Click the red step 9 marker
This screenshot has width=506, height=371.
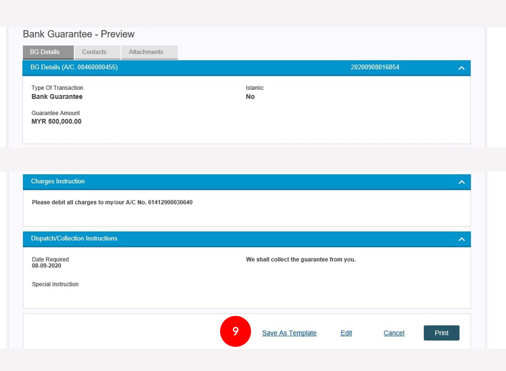pos(235,331)
